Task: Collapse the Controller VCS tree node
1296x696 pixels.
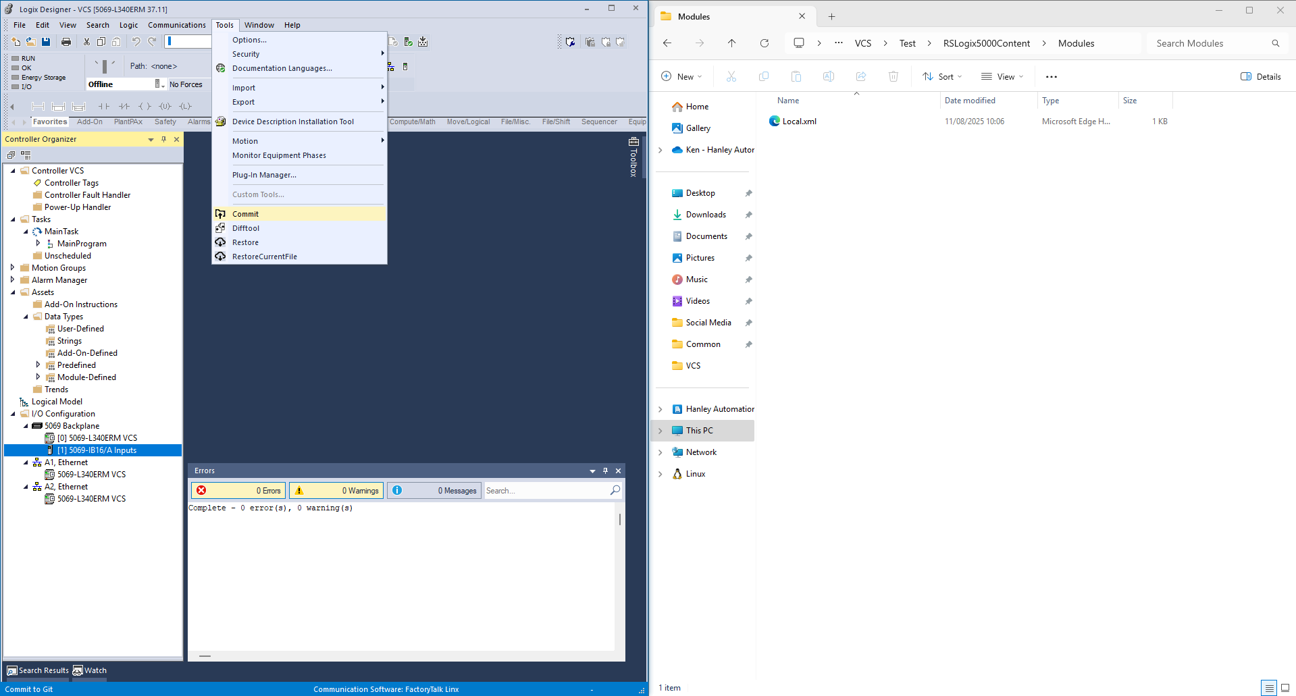Action: [x=13, y=171]
